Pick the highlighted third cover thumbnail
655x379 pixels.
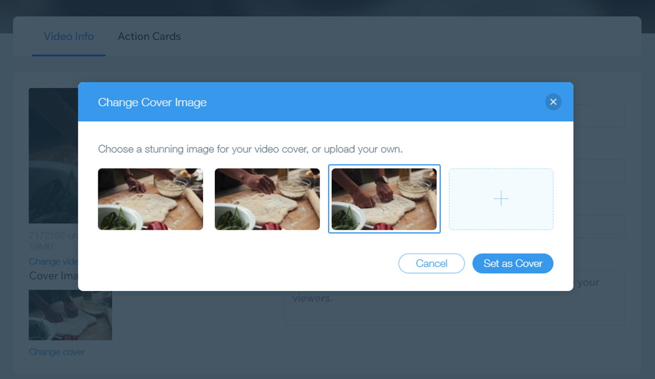(384, 199)
